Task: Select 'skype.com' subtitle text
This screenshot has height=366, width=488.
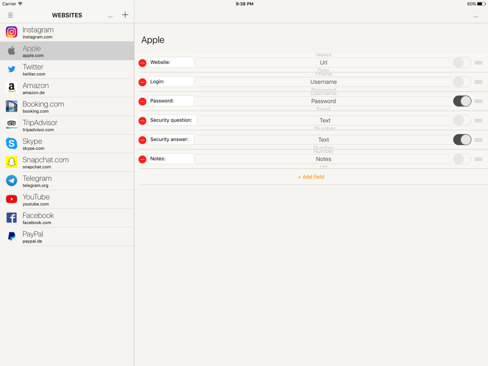Action: (x=33, y=148)
